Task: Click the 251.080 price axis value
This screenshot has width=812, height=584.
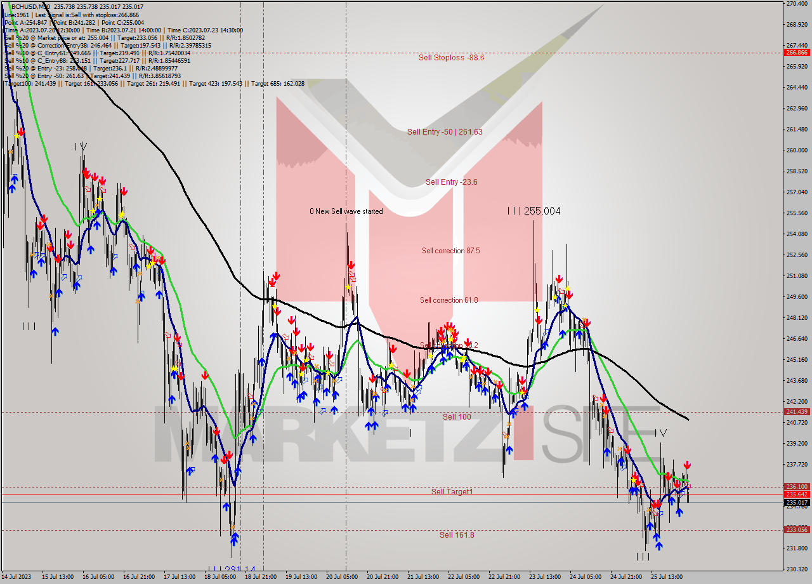Action: click(x=796, y=276)
